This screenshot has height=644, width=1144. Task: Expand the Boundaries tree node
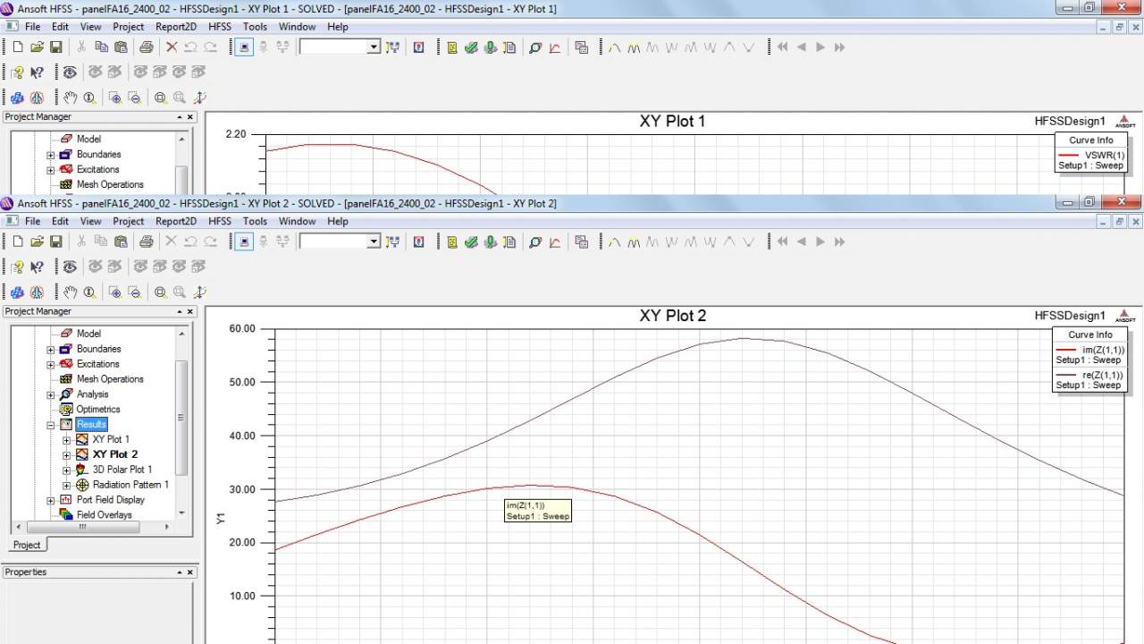click(x=51, y=349)
